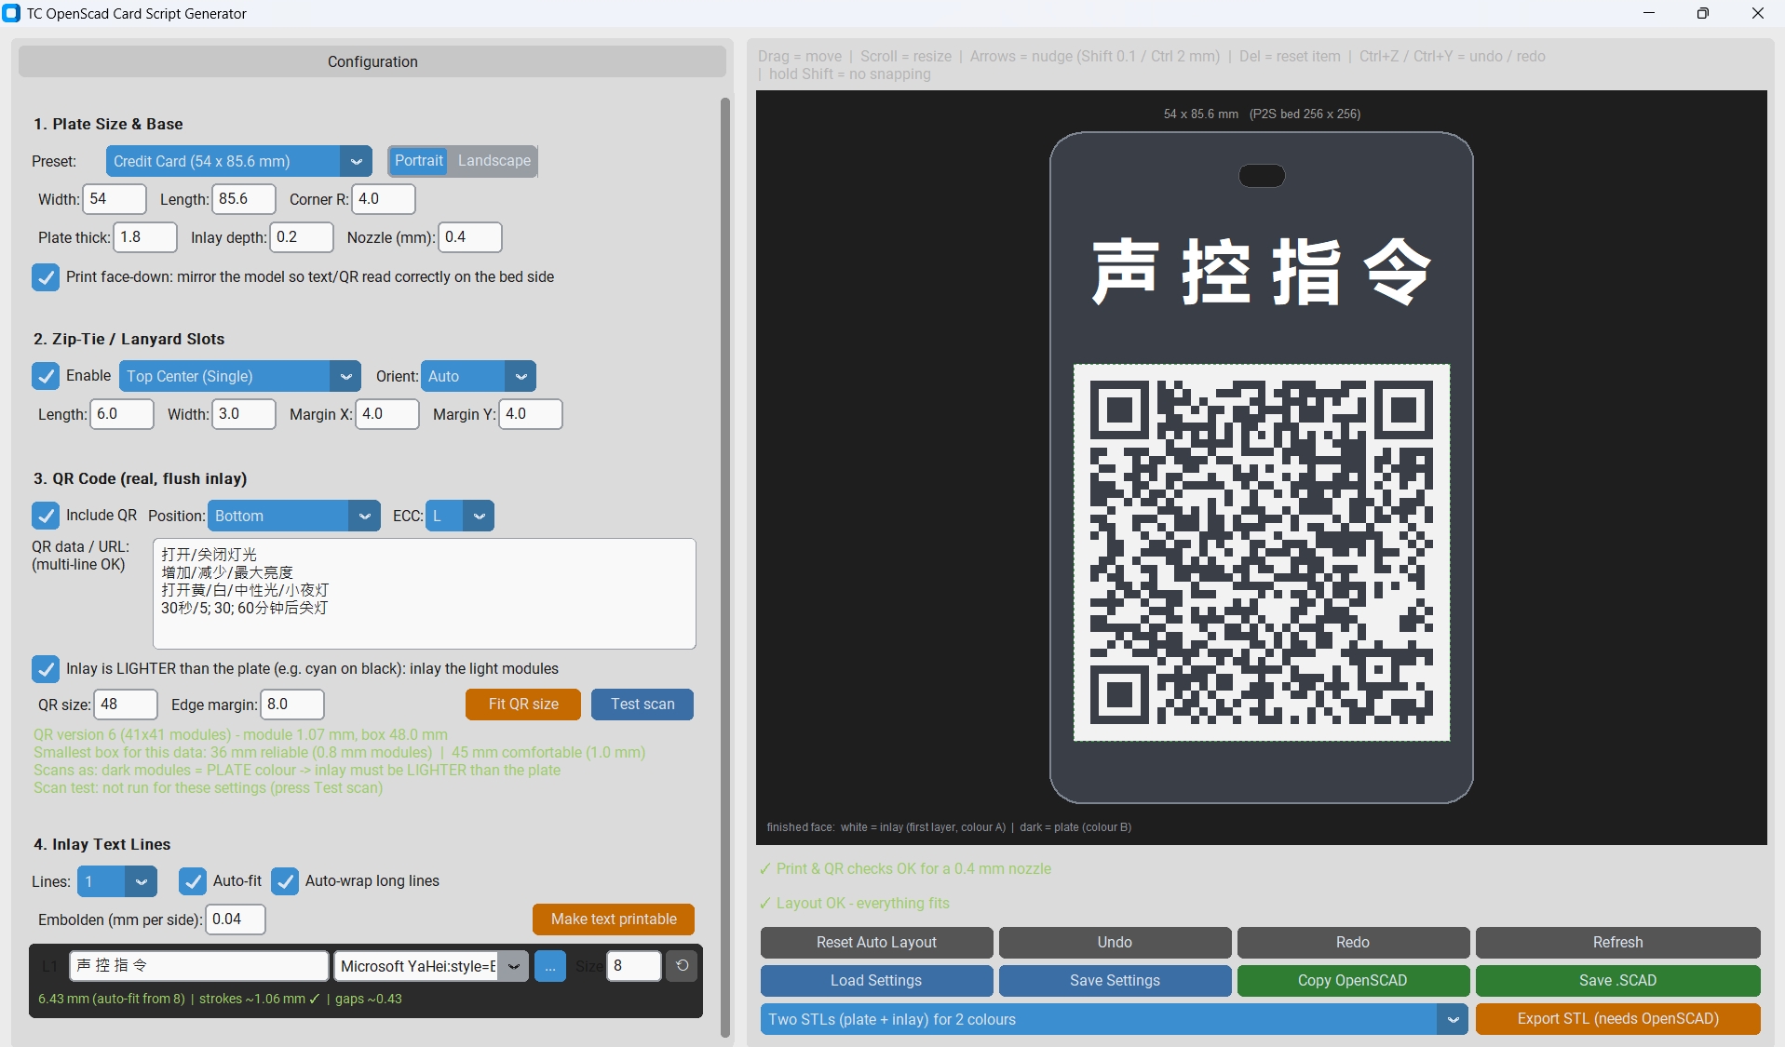1785x1047 pixels.
Task: Click Export STL (needs OpenSCAD) button
Action: point(1618,1019)
